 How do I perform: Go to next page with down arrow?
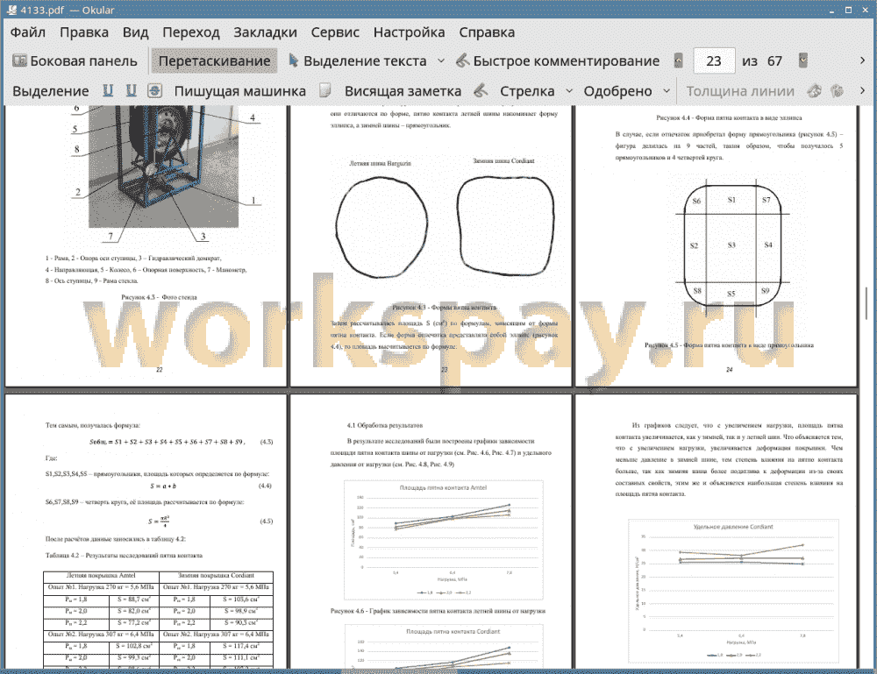pyautogui.click(x=803, y=60)
